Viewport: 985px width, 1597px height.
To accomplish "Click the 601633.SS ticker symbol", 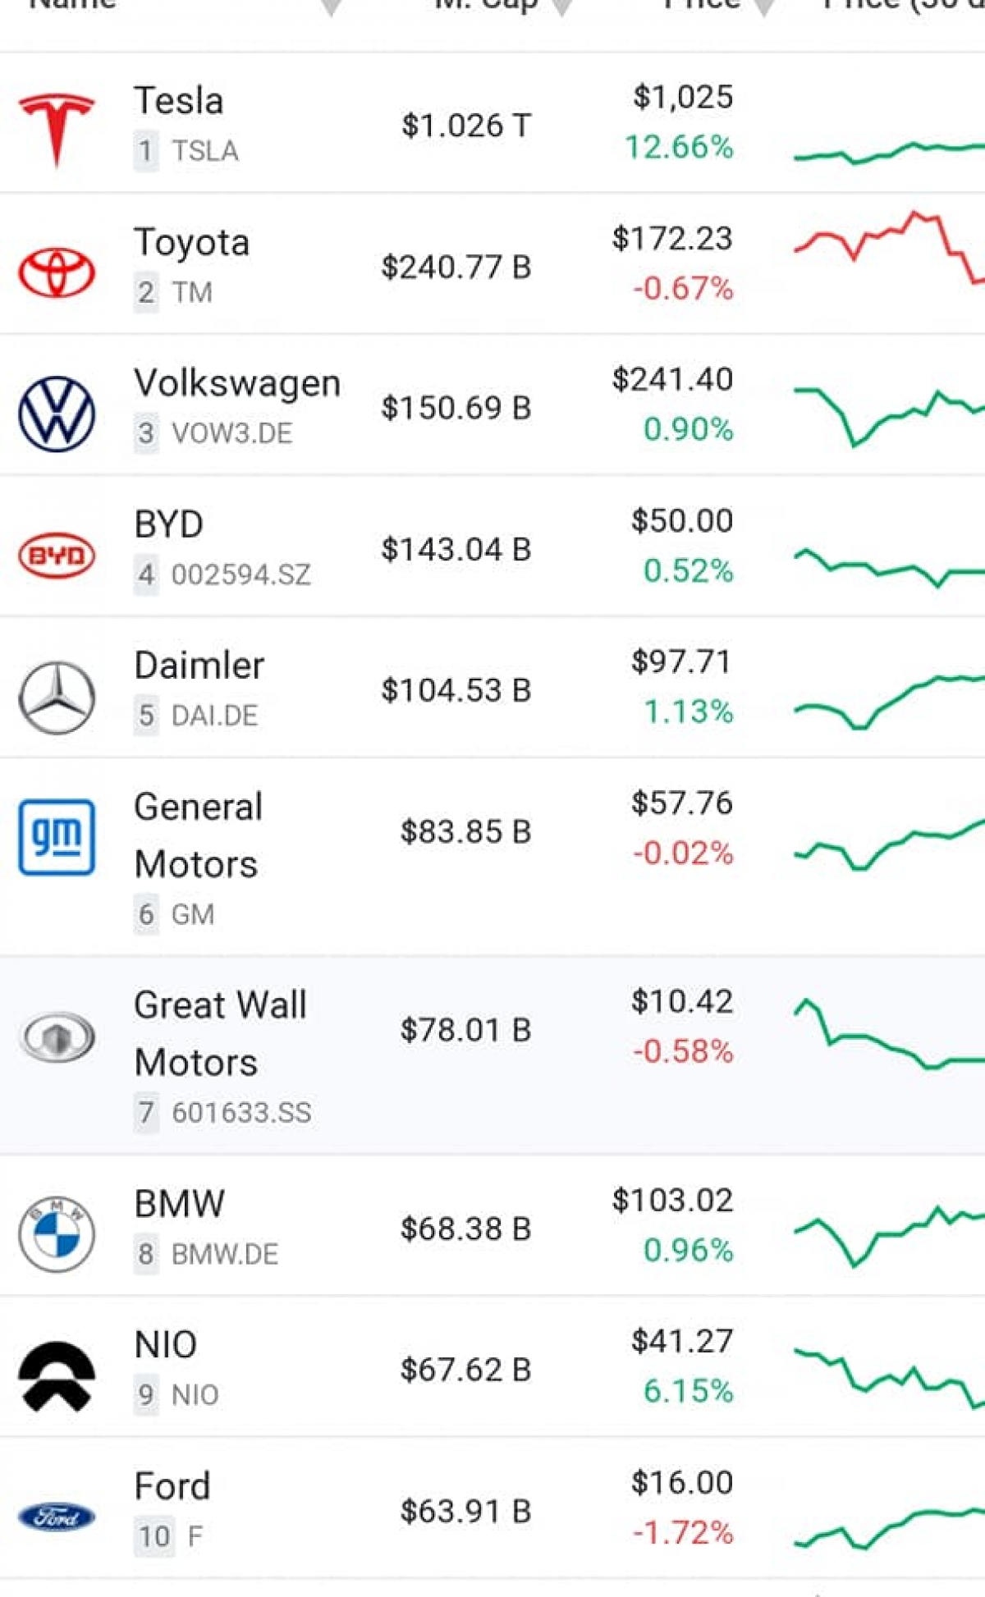I will [241, 1113].
